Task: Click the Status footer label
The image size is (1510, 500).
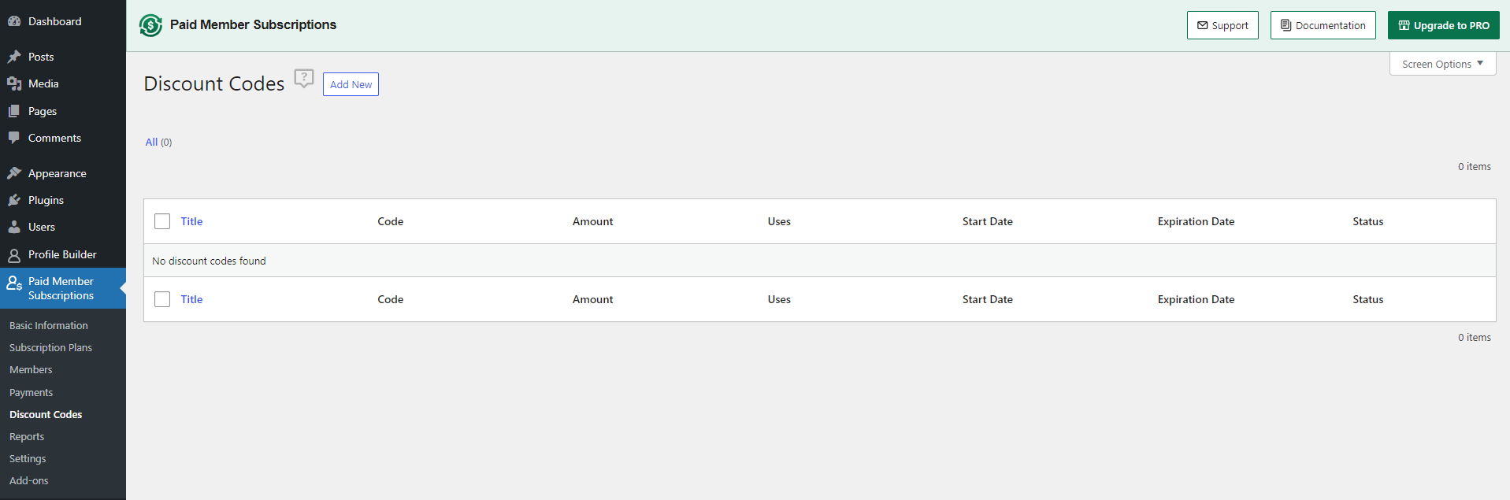Action: [x=1368, y=299]
